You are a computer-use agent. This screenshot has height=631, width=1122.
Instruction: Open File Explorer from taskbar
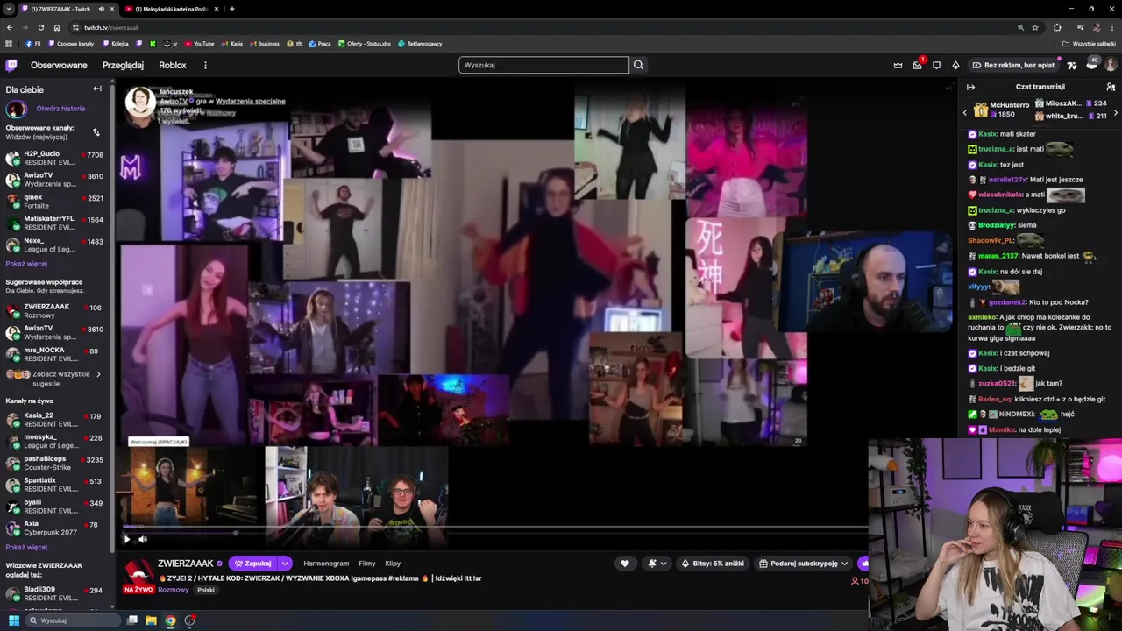point(151,620)
